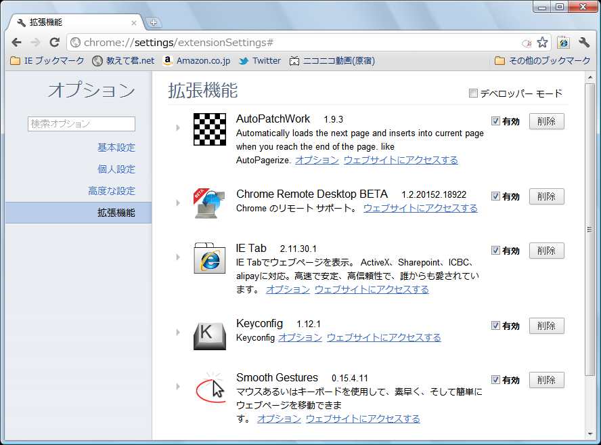The height and width of the screenshot is (445, 601).
Task: Go to 個人設定 in the sidebar
Action: pos(116,169)
